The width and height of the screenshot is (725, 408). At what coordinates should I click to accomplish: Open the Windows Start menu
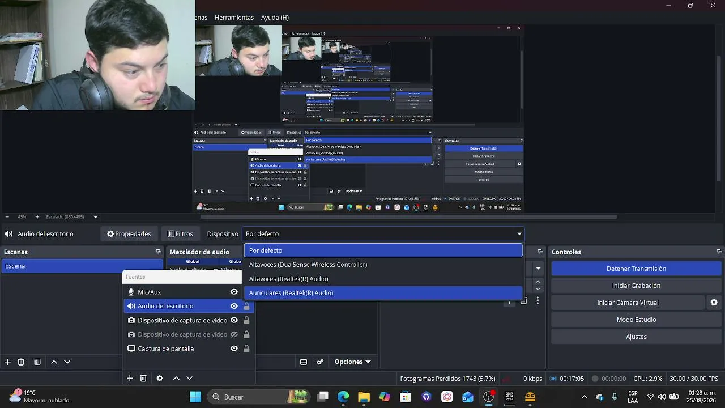coord(195,397)
